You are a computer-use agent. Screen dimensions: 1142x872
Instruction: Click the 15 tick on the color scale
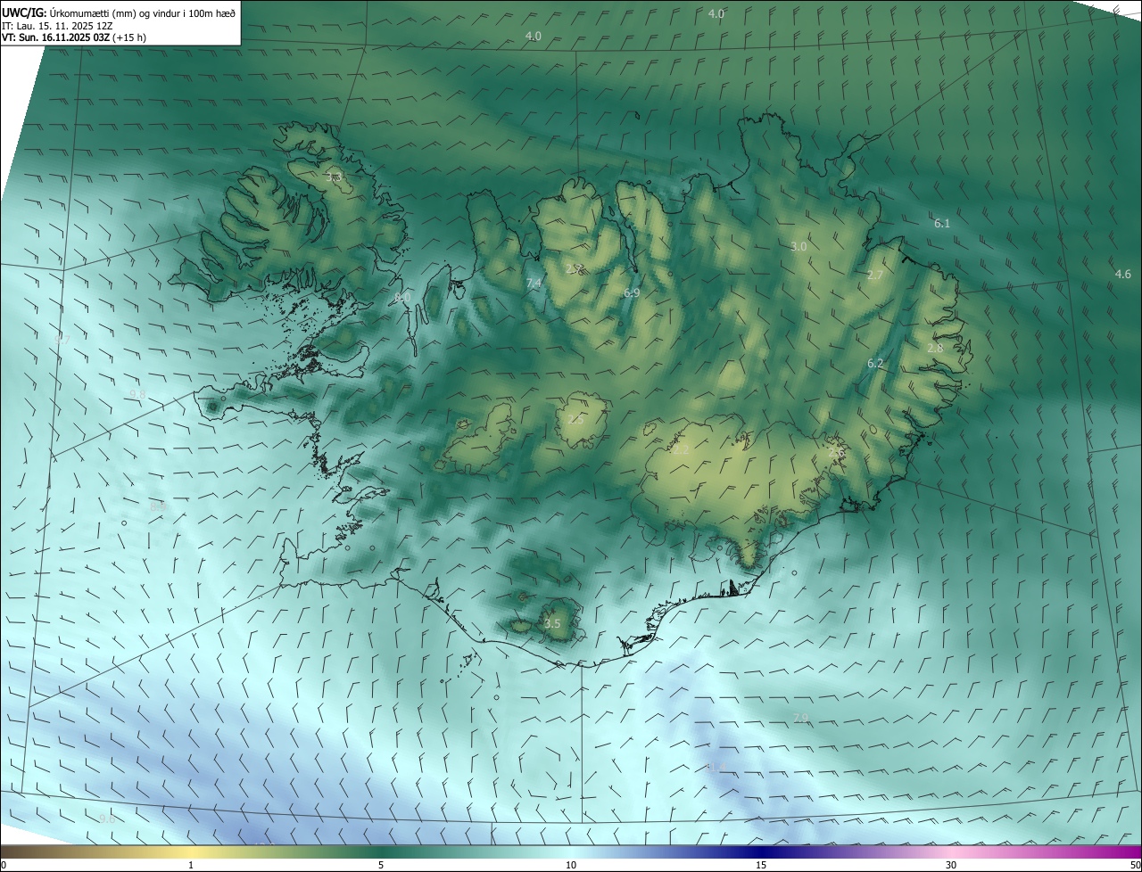click(761, 865)
